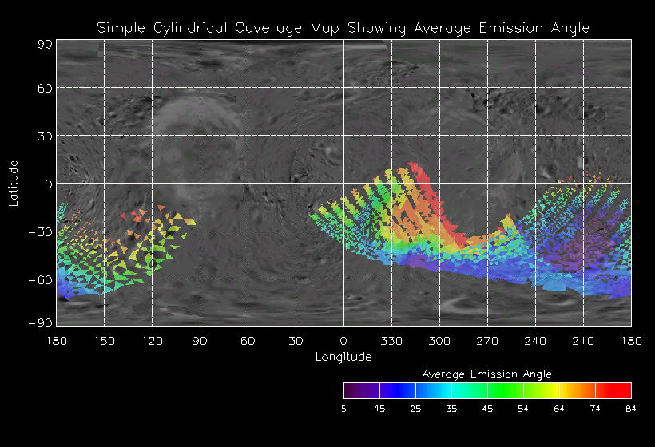Pick the cyan-green color bar segment between 35 and 45
The width and height of the screenshot is (655, 447).
[x=470, y=390]
